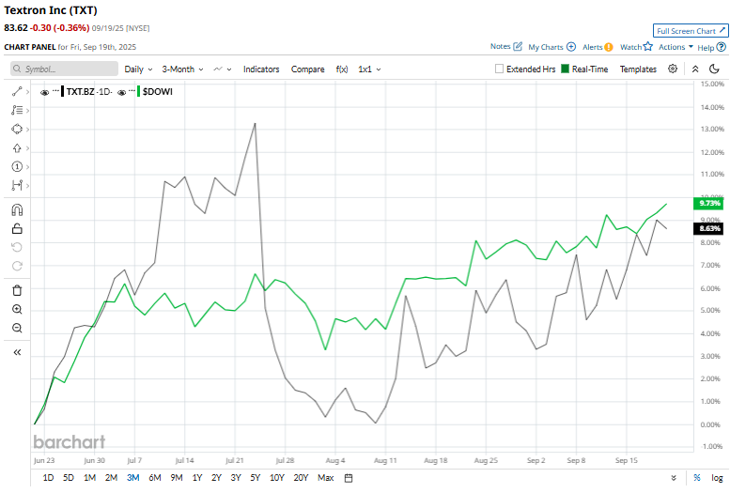Toggle the lock drawings icon
The height and width of the screenshot is (493, 730).
[17, 228]
